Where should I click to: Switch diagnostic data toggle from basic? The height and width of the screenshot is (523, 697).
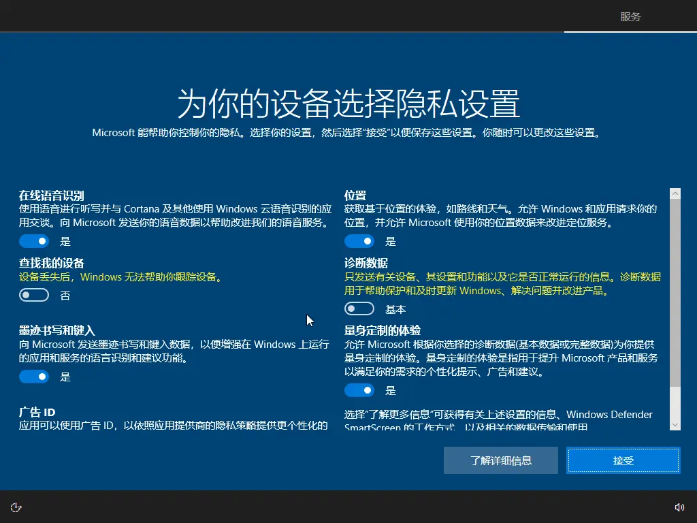click(359, 308)
